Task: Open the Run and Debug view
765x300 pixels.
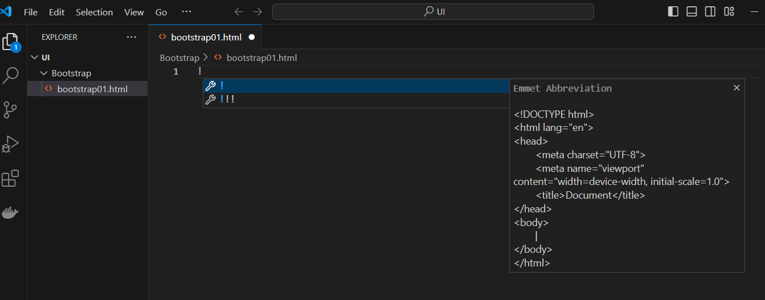Action: [11, 144]
